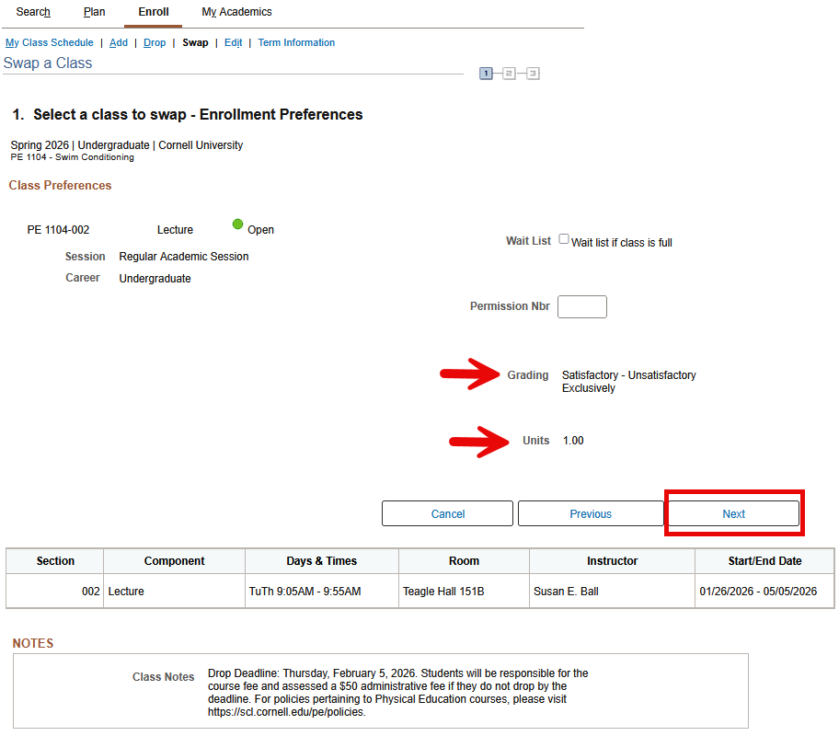Viewport: 839px width, 736px height.
Task: Enable the Wait list if class is full option
Action: pos(563,238)
